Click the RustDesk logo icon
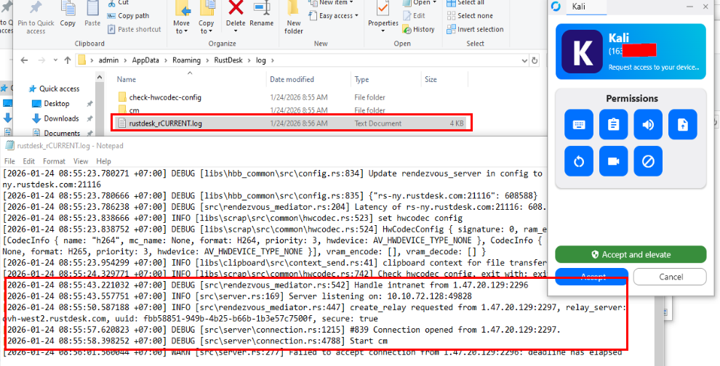The image size is (720, 366). [x=556, y=7]
